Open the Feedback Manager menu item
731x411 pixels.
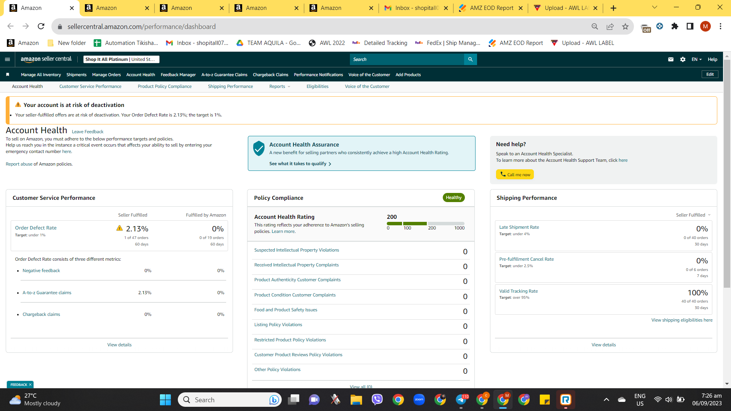pyautogui.click(x=178, y=75)
